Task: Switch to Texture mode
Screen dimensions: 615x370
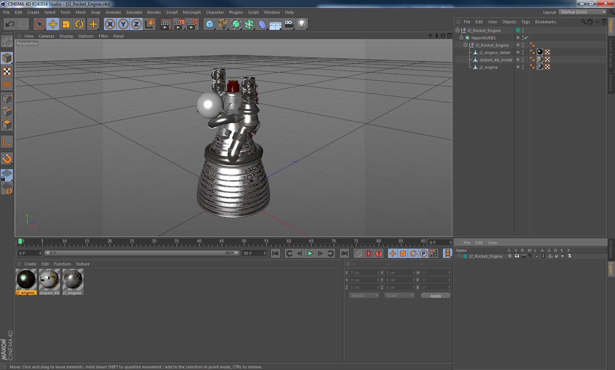Action: tap(7, 71)
